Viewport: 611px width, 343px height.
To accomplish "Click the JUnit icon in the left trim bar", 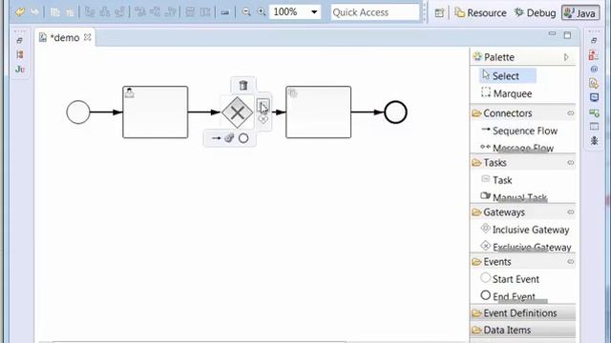I will coord(20,70).
